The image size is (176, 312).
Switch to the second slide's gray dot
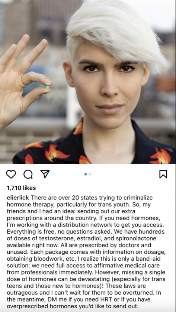coord(90,174)
